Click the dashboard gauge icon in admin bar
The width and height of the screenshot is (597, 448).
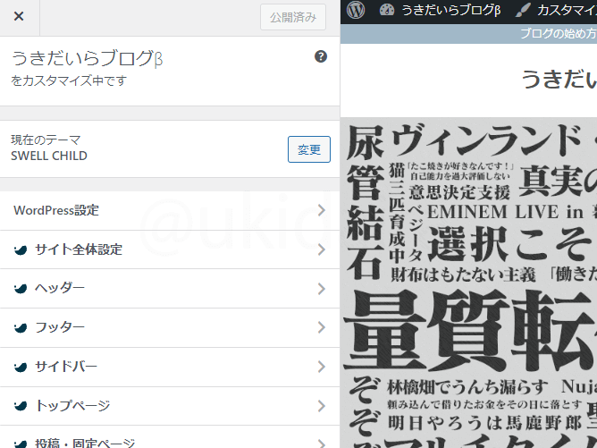pos(387,11)
